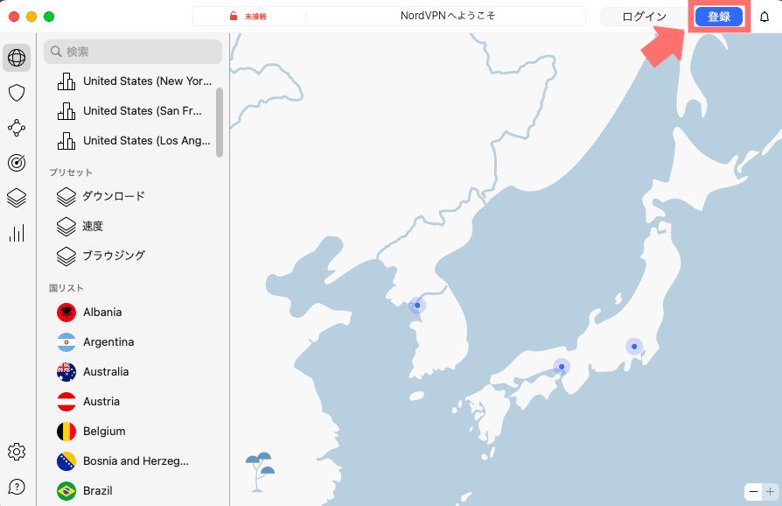This screenshot has width=782, height=506.
Task: Select United States (New York) city icon
Action: [x=66, y=81]
